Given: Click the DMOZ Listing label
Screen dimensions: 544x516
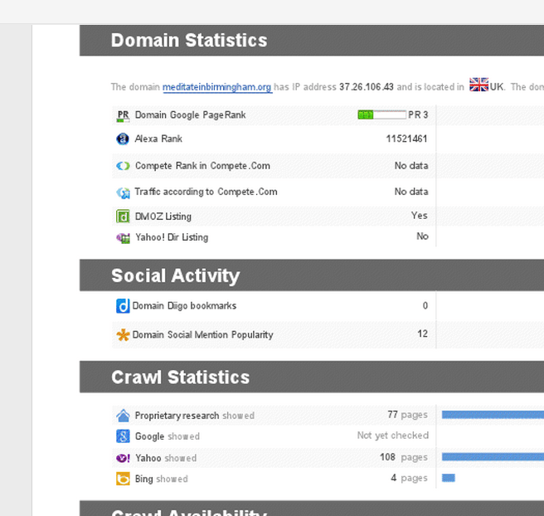Looking at the screenshot, I should [163, 217].
